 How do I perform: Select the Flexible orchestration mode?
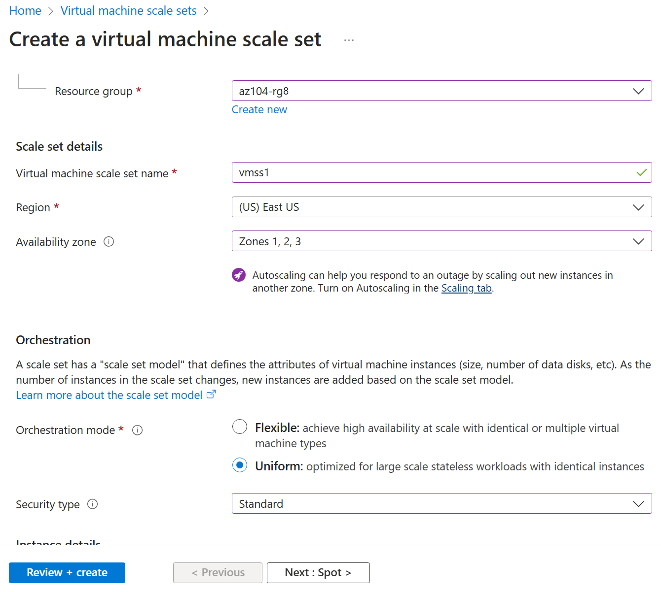(x=240, y=427)
